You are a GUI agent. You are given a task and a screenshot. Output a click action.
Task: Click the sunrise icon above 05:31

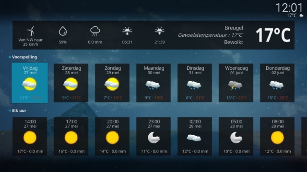[x=127, y=31]
